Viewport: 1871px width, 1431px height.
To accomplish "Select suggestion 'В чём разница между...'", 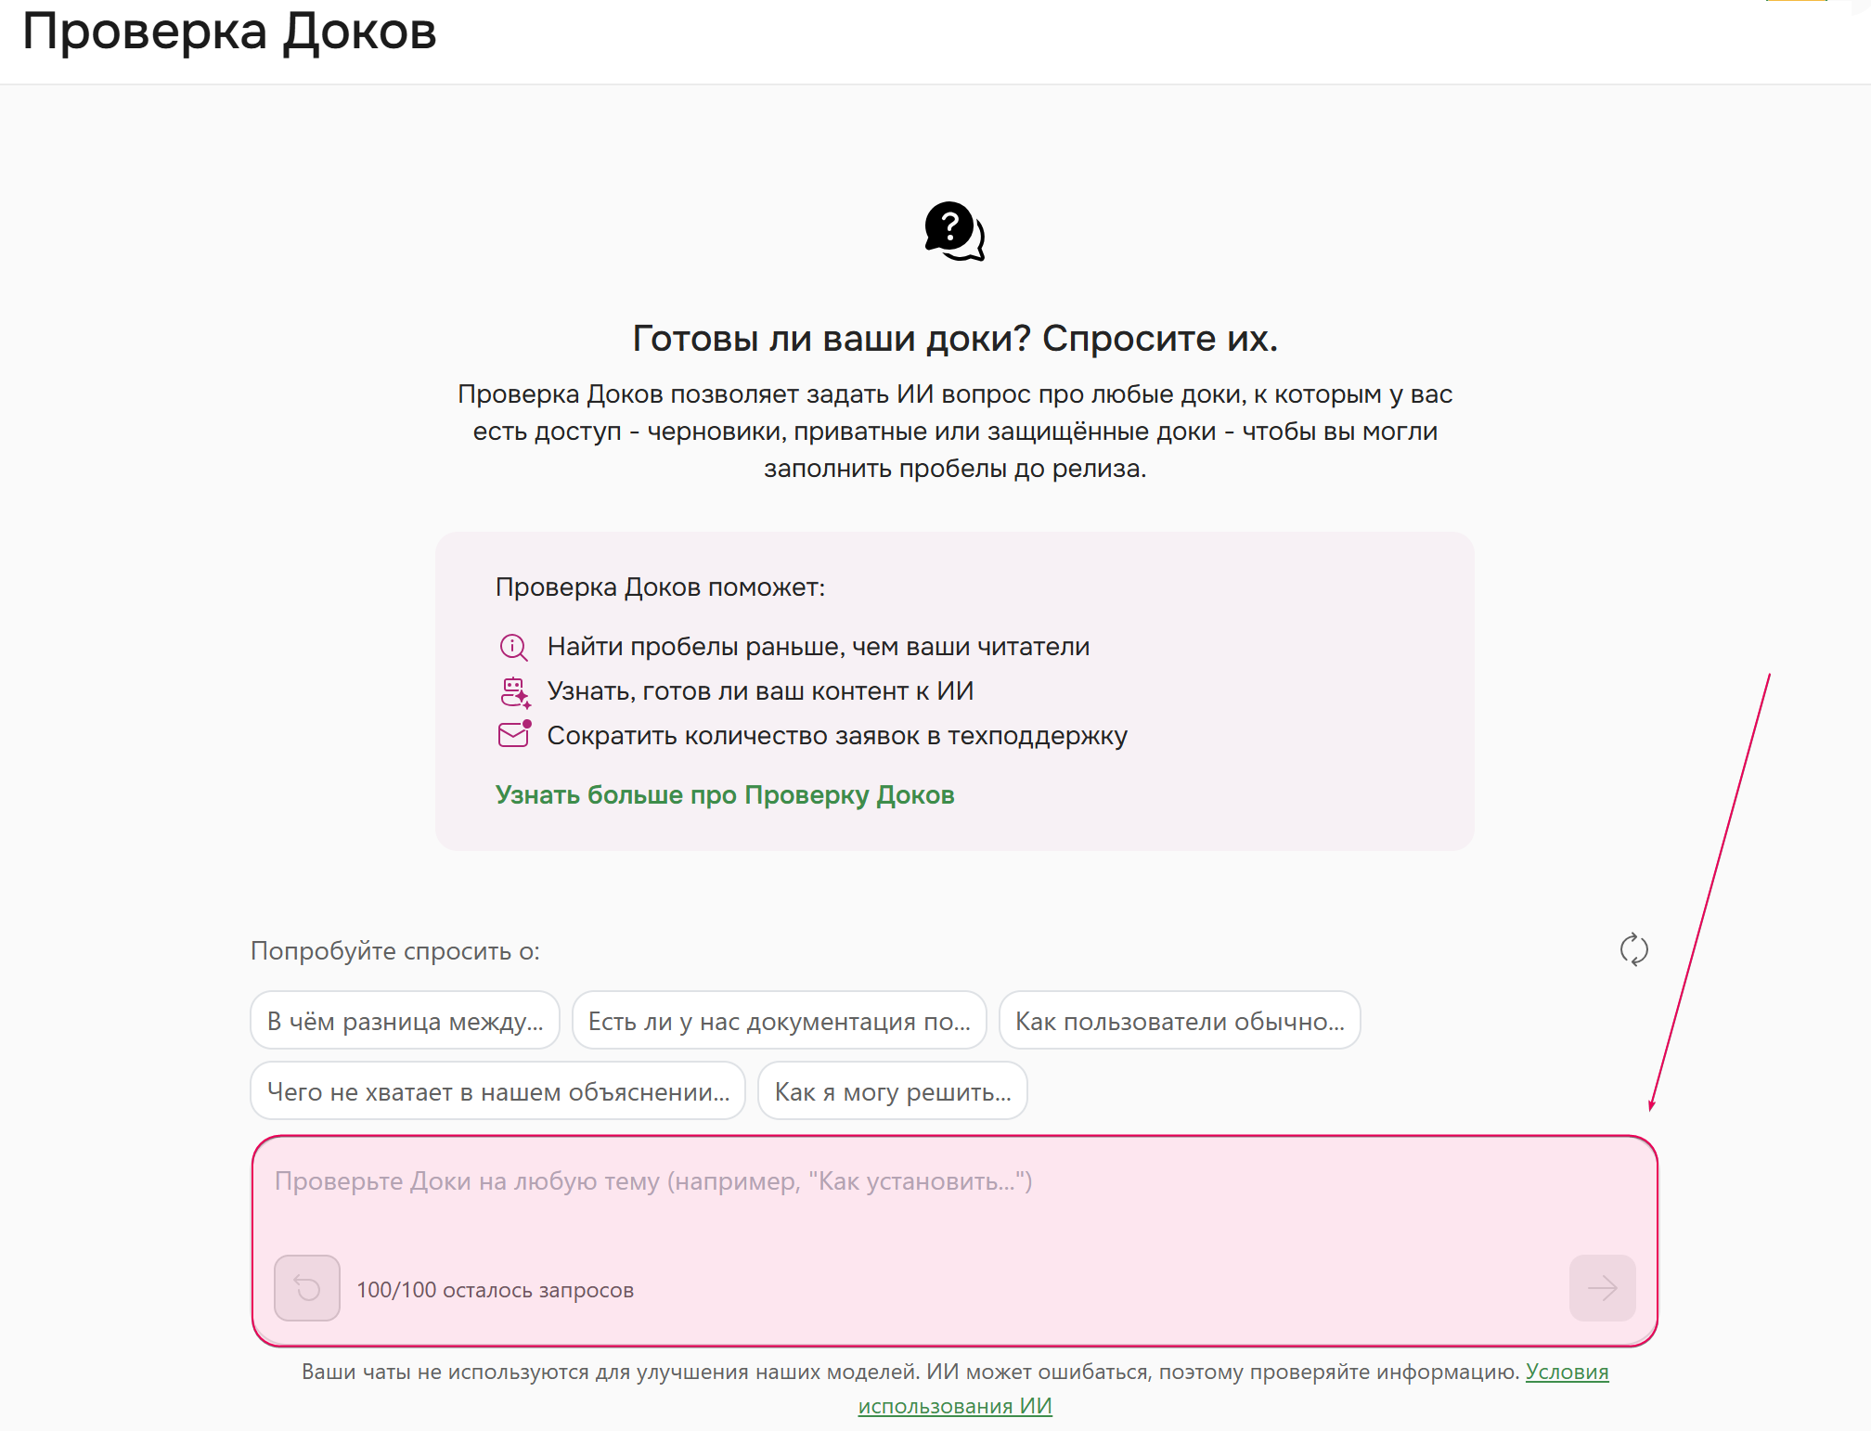I will [x=405, y=1020].
